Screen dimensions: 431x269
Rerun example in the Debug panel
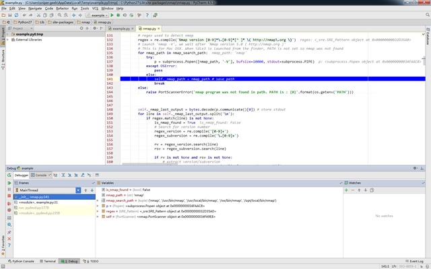coord(9,175)
